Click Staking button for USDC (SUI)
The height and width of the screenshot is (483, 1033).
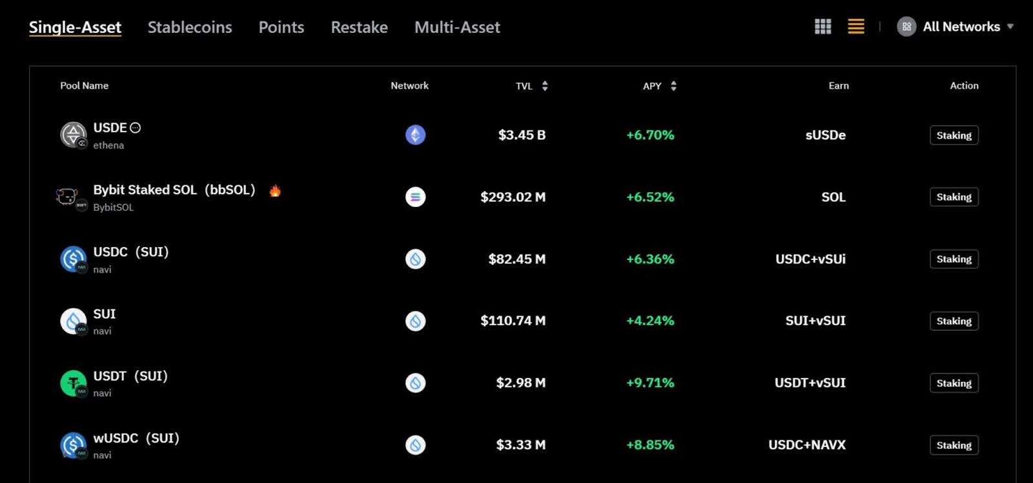pyautogui.click(x=954, y=259)
